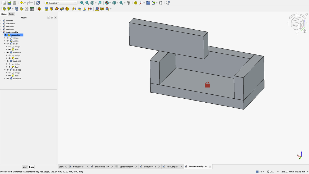Screen dimensions: 309x174
Task: Click the View button in property panel
Action: tap(25, 167)
